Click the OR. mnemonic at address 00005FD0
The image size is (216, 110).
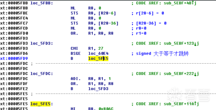click(74, 33)
